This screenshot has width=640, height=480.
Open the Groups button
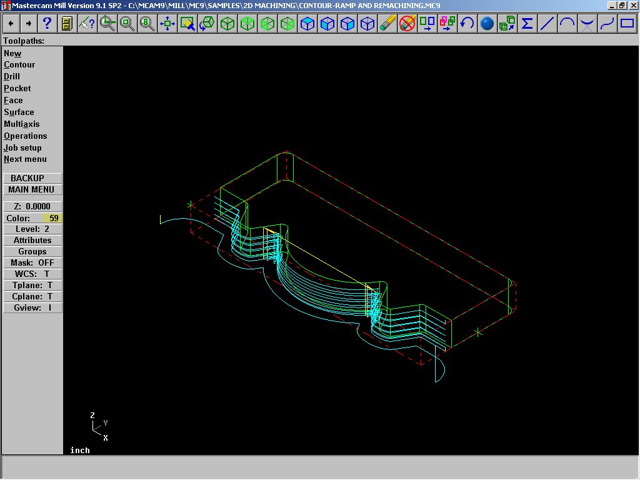[x=32, y=252]
